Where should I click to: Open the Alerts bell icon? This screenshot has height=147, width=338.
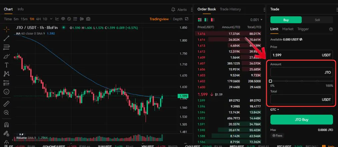click(173, 9)
